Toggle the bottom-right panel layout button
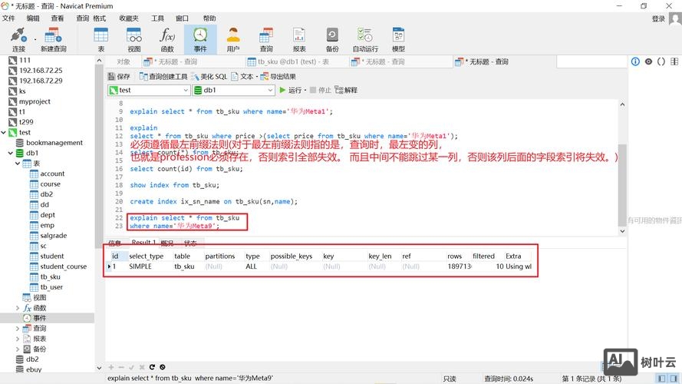682x384 pixels. tap(674, 379)
